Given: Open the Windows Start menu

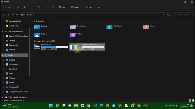Looking at the screenshot, I should coord(51,106).
